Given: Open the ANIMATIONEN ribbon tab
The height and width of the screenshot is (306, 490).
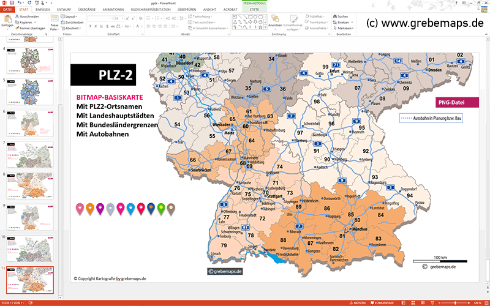Looking at the screenshot, I should 114,10.
